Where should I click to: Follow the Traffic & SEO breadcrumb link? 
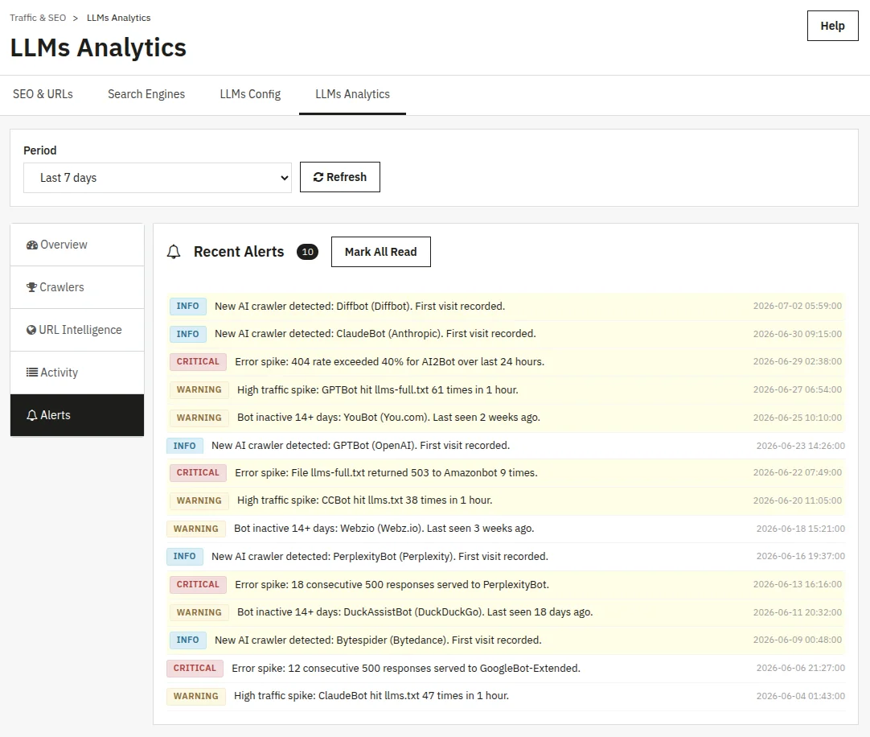(38, 18)
